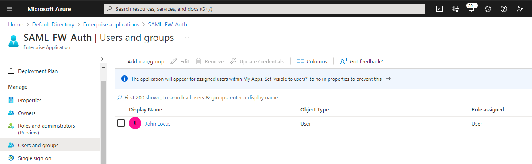Open Single sign-on in sidebar
The width and height of the screenshot is (532, 164).
[x=35, y=158]
